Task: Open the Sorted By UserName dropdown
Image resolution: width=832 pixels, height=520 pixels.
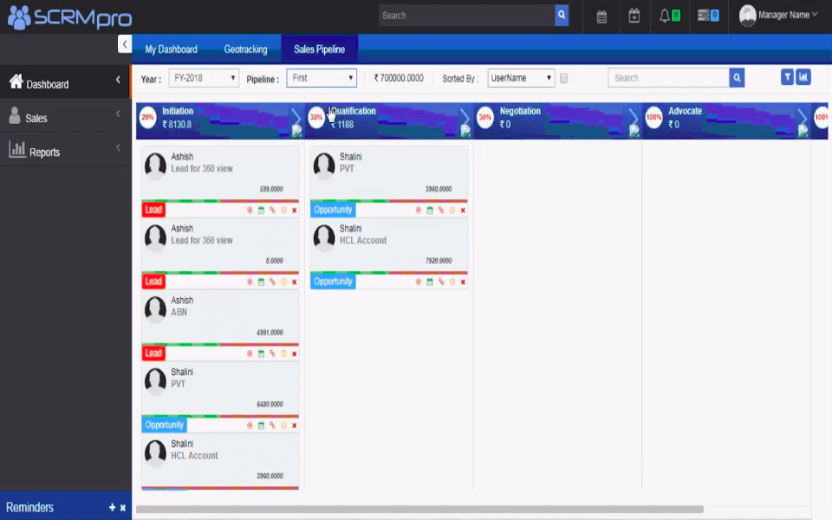Action: (x=521, y=78)
